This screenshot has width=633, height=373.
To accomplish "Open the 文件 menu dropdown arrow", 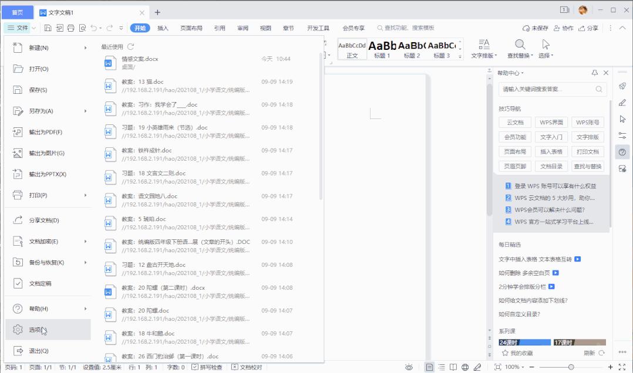I will 33,27.
